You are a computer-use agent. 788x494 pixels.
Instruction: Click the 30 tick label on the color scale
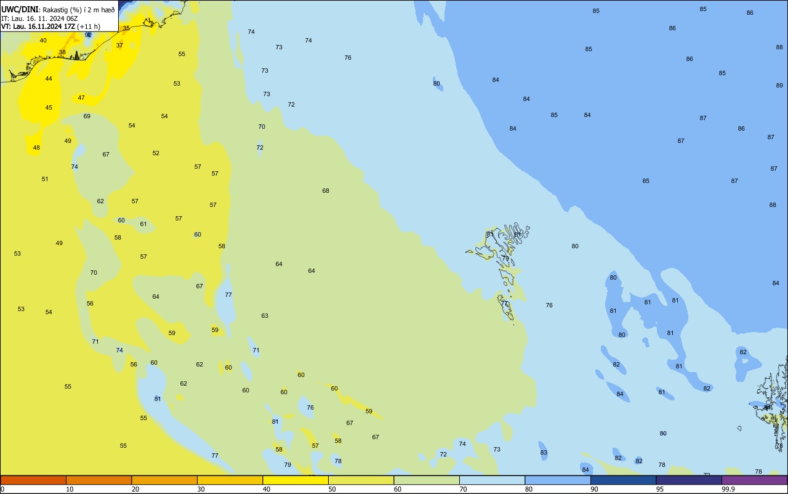coord(201,489)
